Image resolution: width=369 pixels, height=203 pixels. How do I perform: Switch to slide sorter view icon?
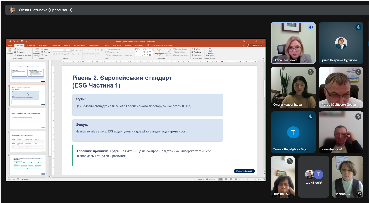[x=226, y=179]
